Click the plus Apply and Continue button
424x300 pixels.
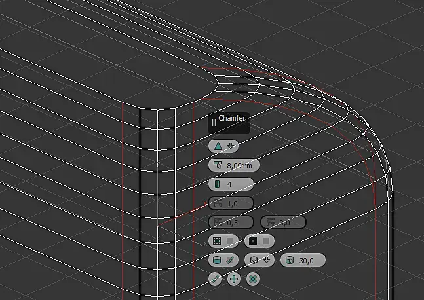[x=234, y=279]
